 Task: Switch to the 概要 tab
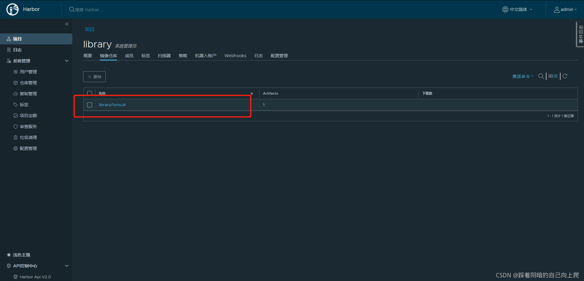coord(88,56)
